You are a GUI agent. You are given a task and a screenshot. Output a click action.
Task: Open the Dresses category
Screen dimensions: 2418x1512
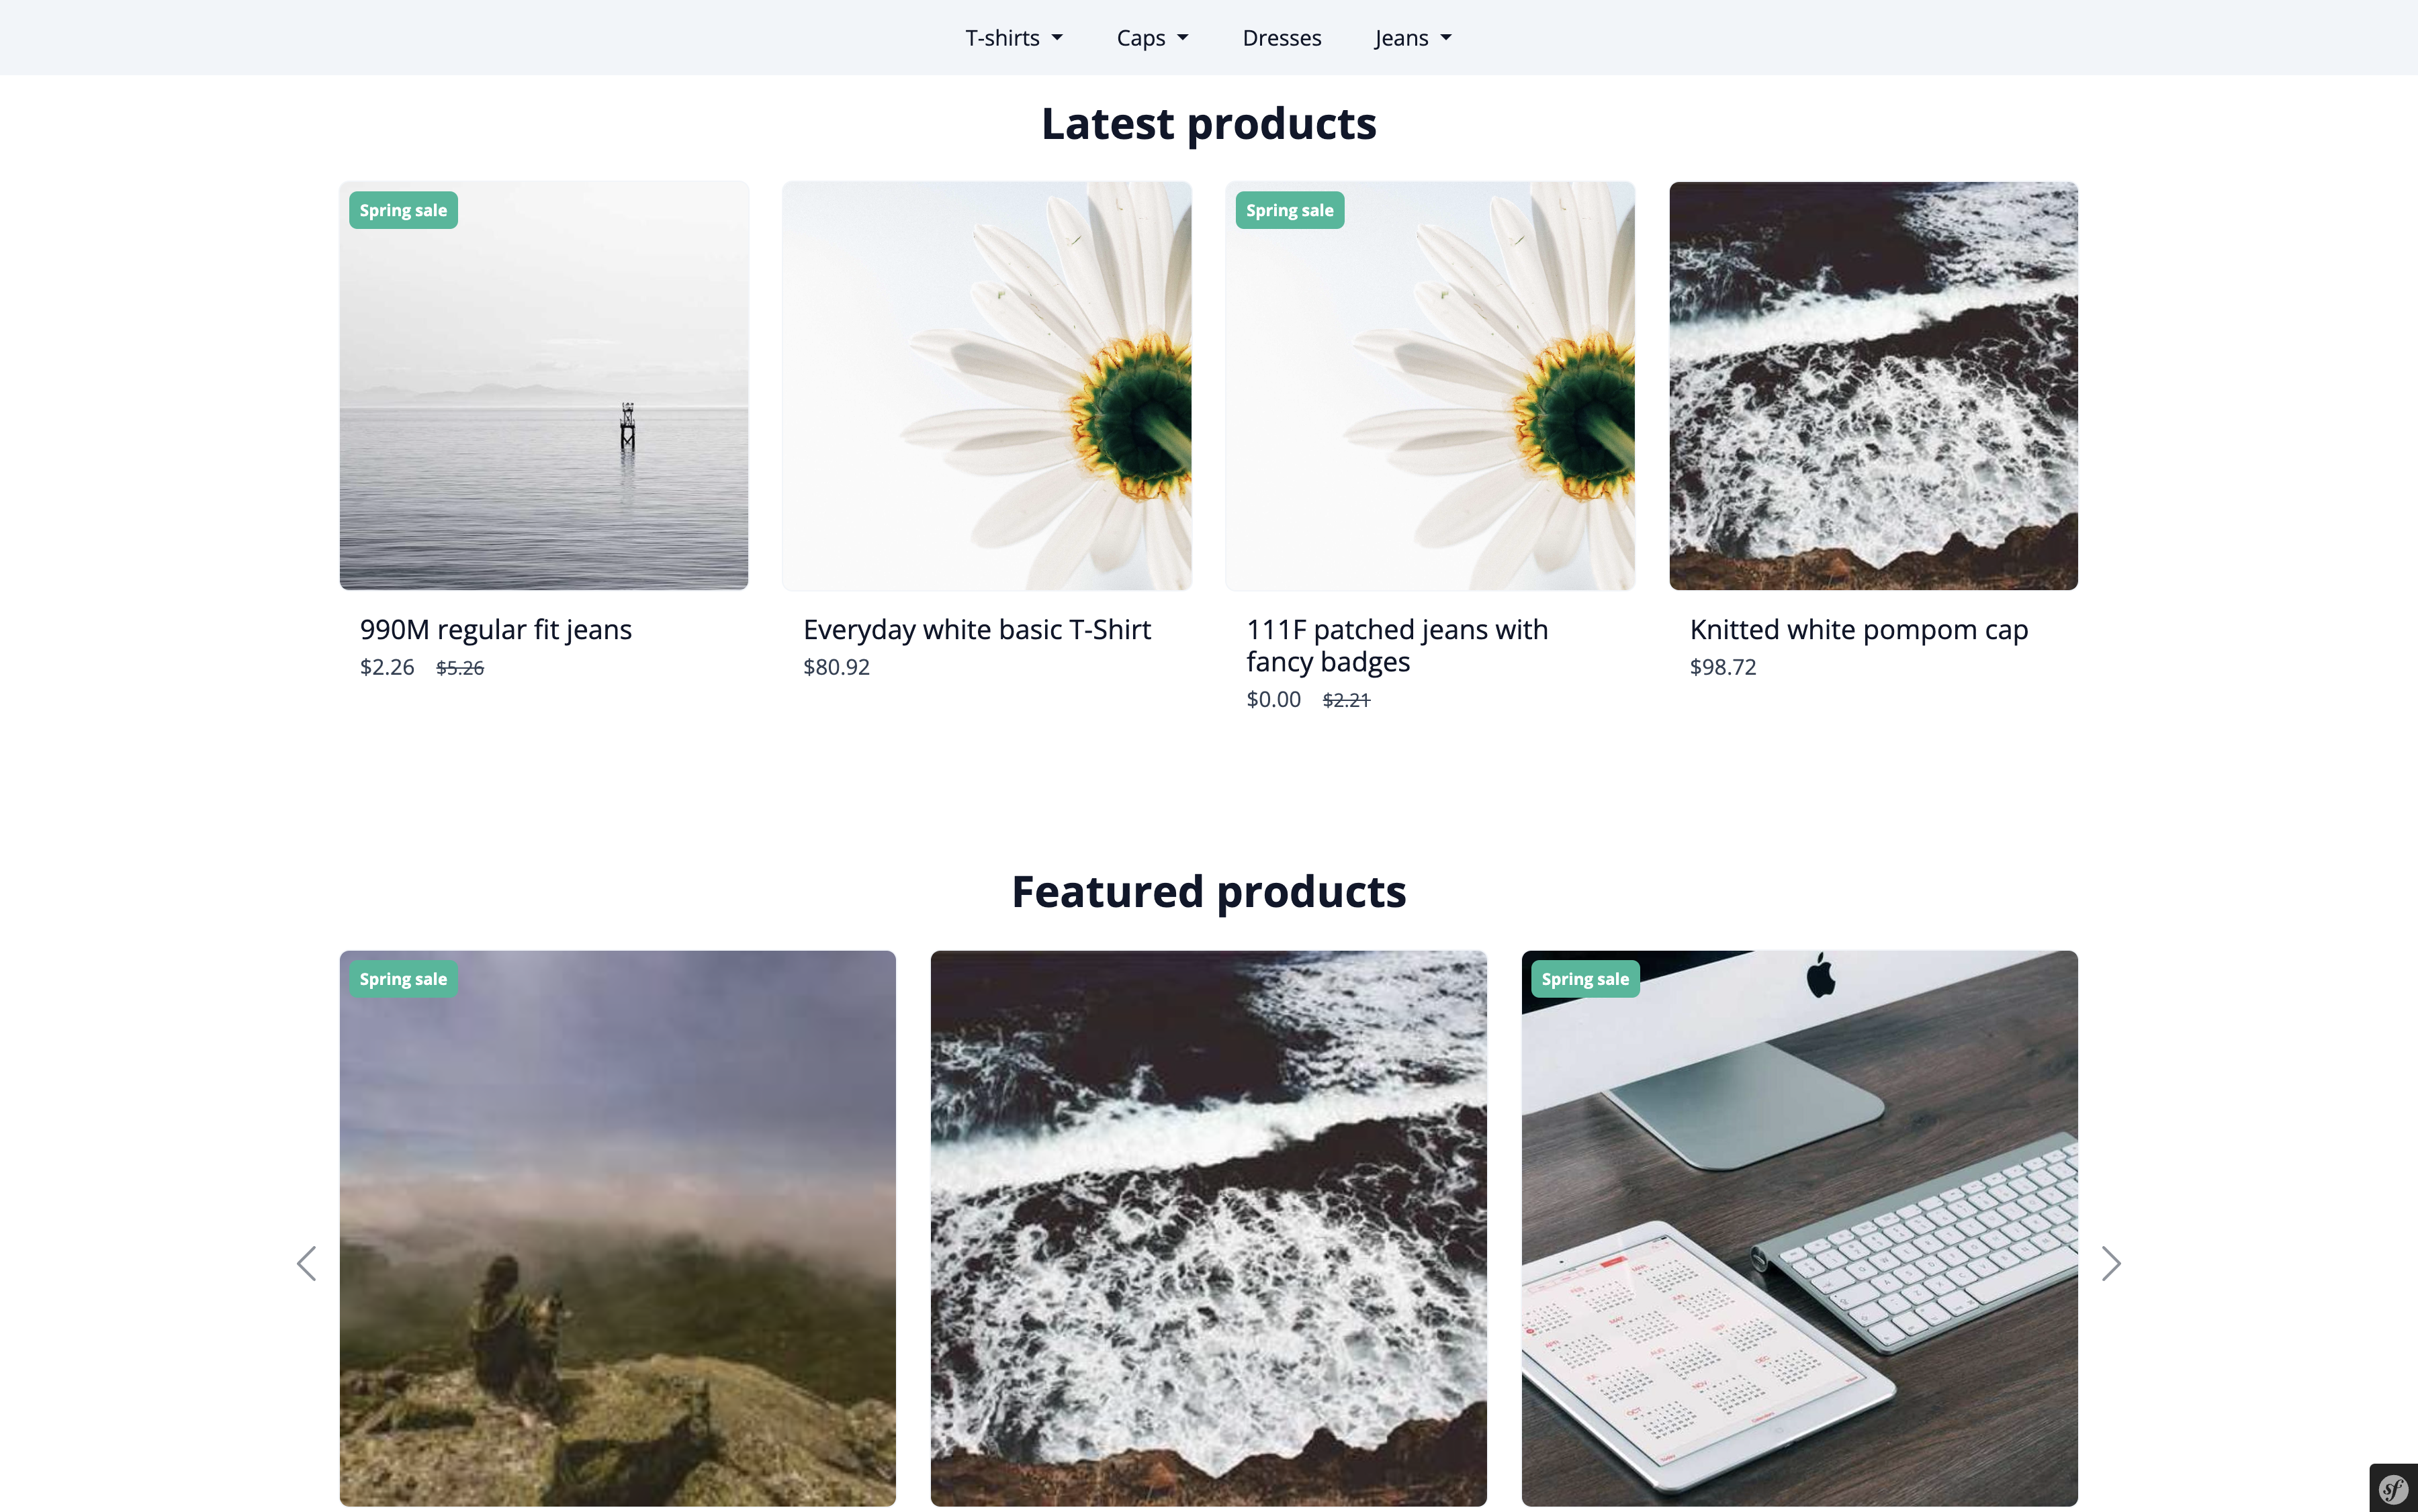1282,38
